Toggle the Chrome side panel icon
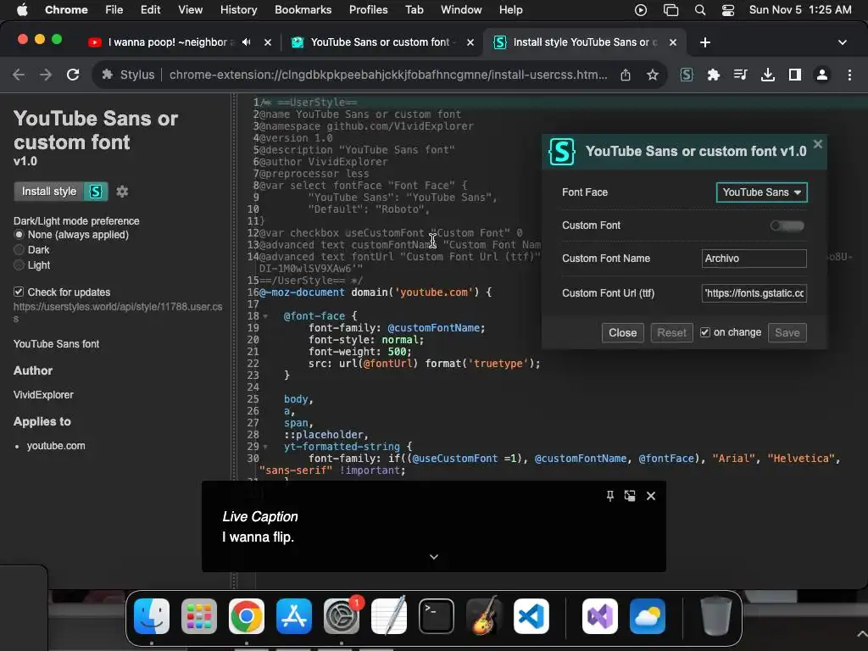Image resolution: width=868 pixels, height=651 pixels. click(795, 75)
